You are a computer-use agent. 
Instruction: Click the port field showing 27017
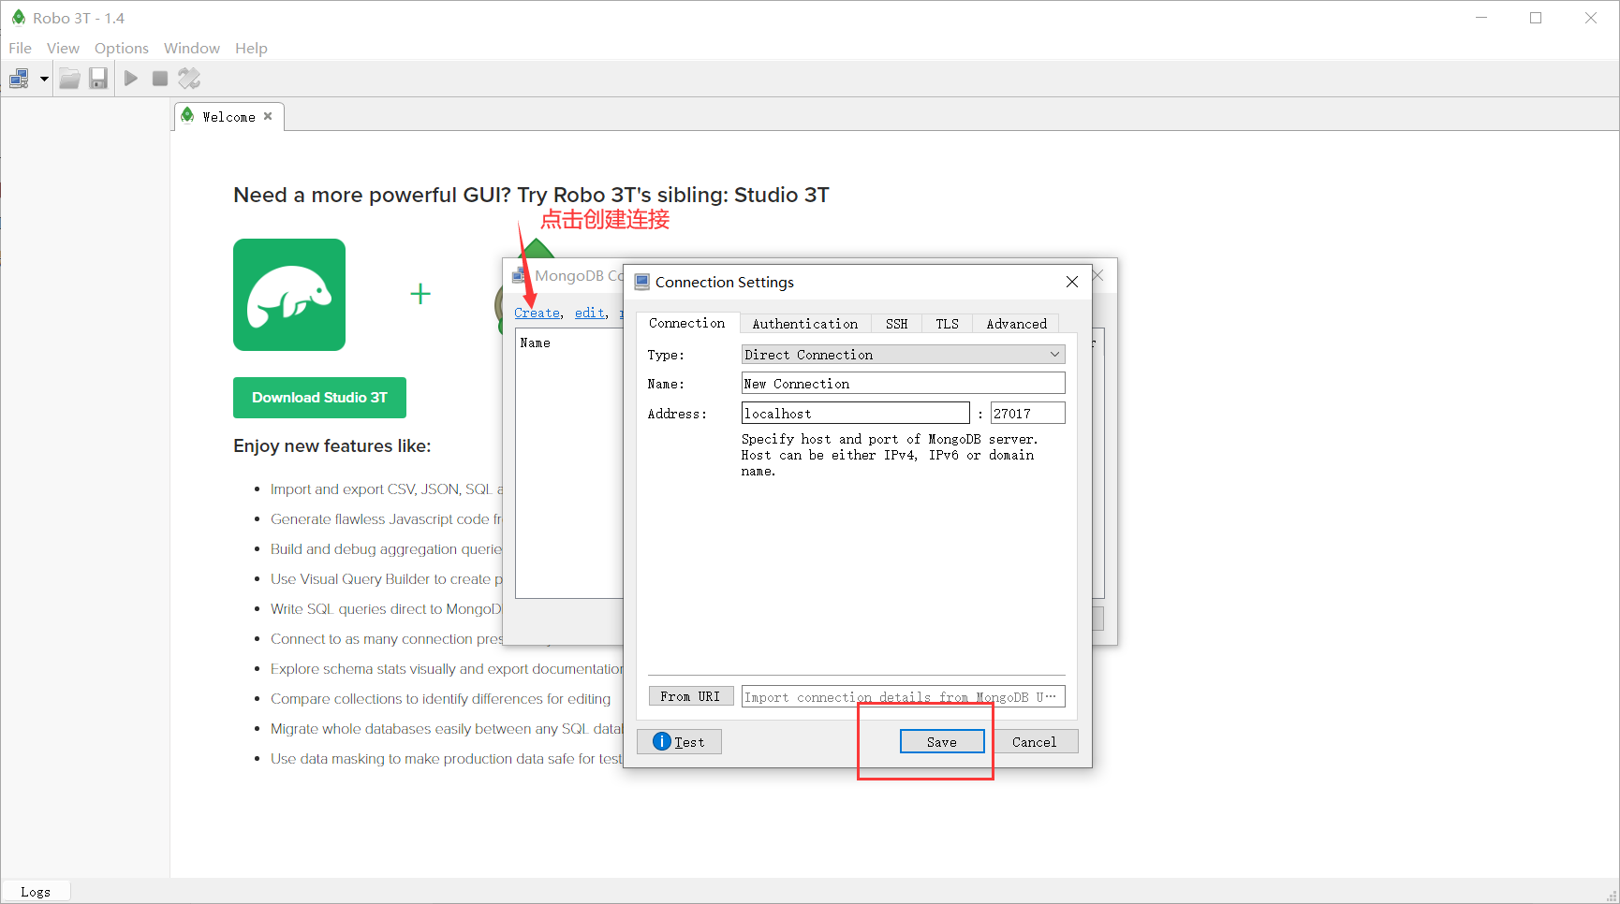pyautogui.click(x=1027, y=414)
